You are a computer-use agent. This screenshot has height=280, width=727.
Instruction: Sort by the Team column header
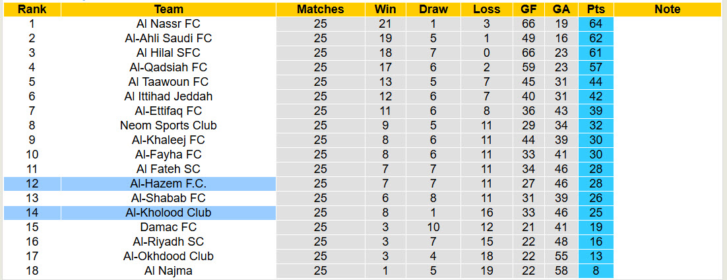(x=168, y=9)
